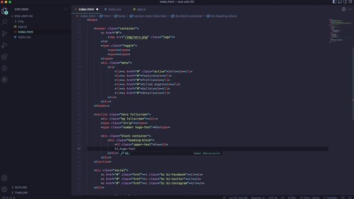
Task: Click the 'toggle' span class text
Action: [x=129, y=45]
